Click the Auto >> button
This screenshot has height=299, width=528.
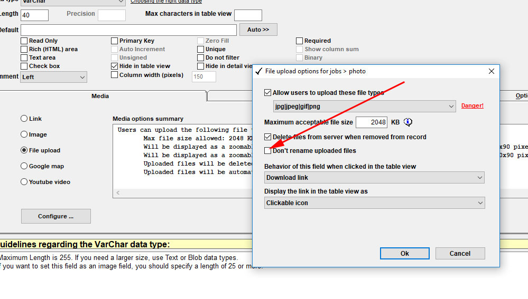coord(258,30)
